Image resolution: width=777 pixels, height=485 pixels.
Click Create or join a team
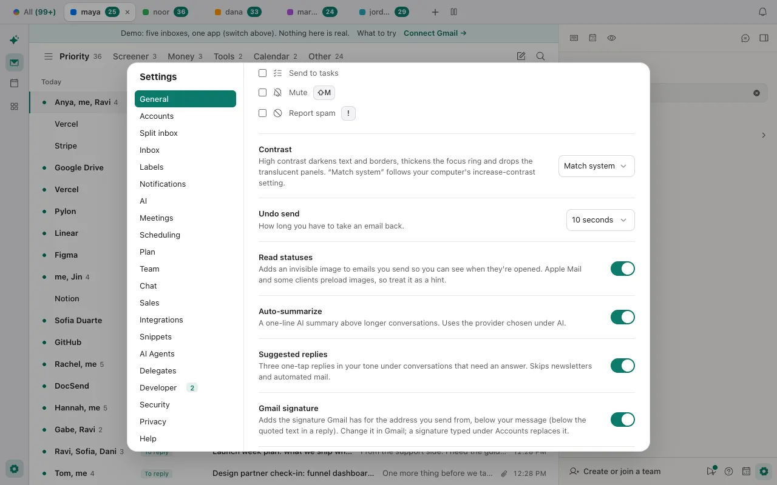pyautogui.click(x=614, y=471)
